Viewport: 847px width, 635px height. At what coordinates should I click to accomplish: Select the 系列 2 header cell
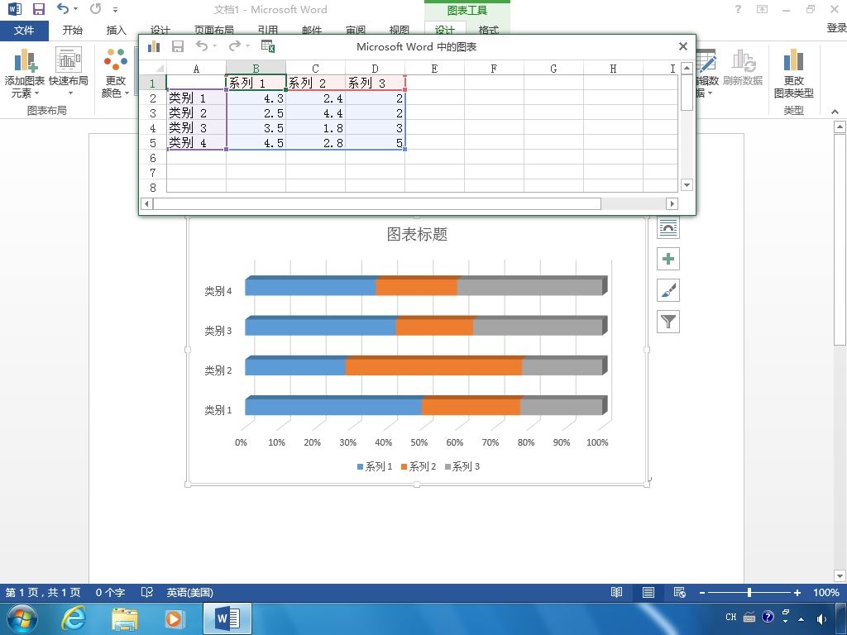pyautogui.click(x=315, y=84)
